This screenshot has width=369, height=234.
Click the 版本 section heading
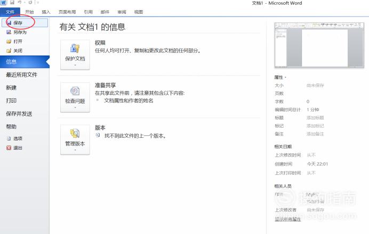coord(100,128)
